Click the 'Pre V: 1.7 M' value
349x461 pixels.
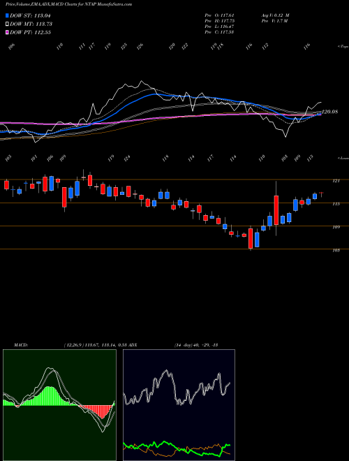click(x=274, y=21)
